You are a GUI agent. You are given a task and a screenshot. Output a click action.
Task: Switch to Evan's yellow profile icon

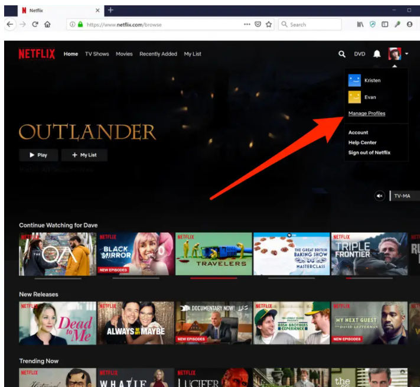[354, 97]
